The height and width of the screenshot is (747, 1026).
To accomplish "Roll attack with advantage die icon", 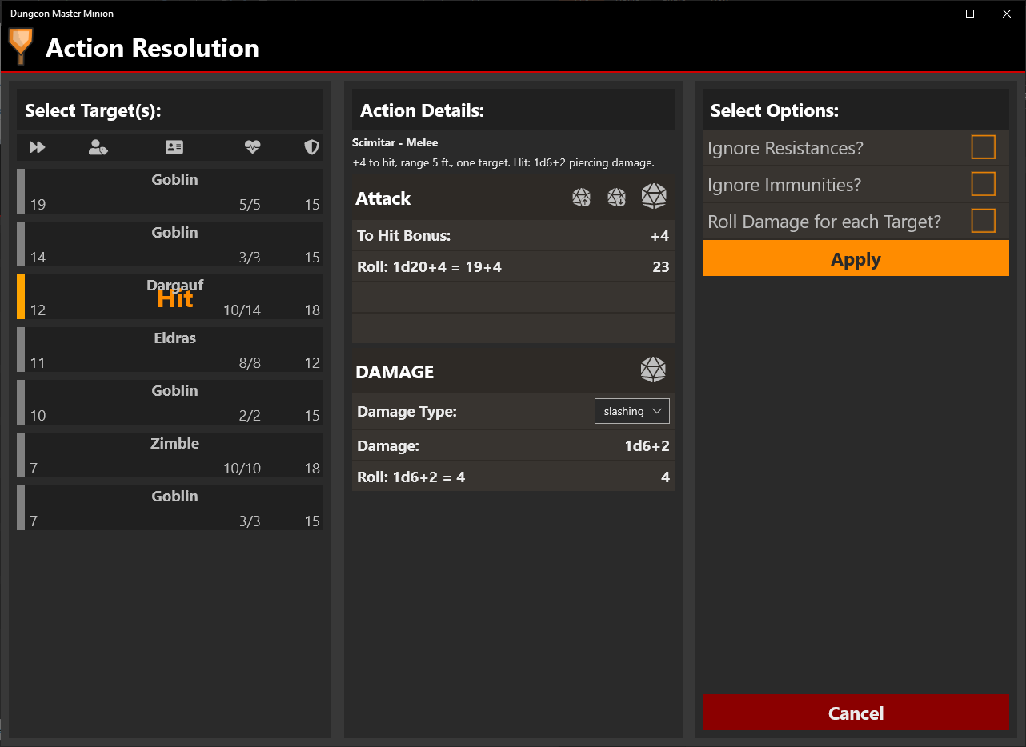I will coord(582,198).
